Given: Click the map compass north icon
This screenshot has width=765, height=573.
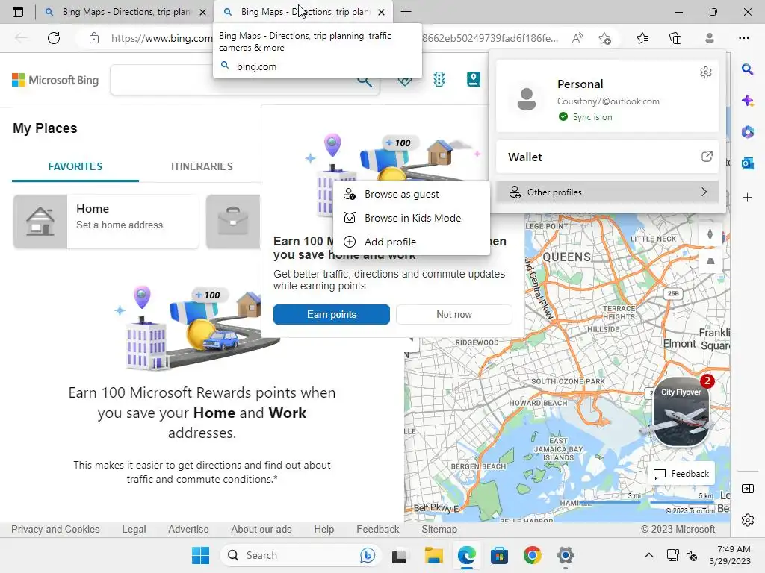Looking at the screenshot, I should coord(710,234).
